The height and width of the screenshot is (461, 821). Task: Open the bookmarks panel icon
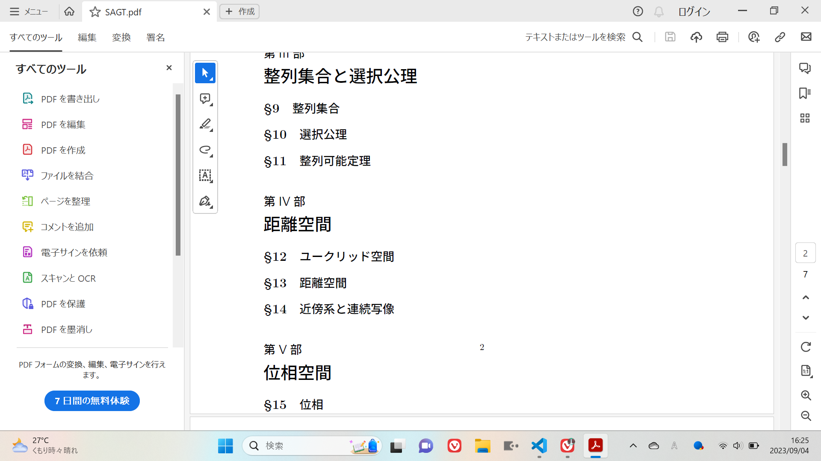pyautogui.click(x=805, y=93)
